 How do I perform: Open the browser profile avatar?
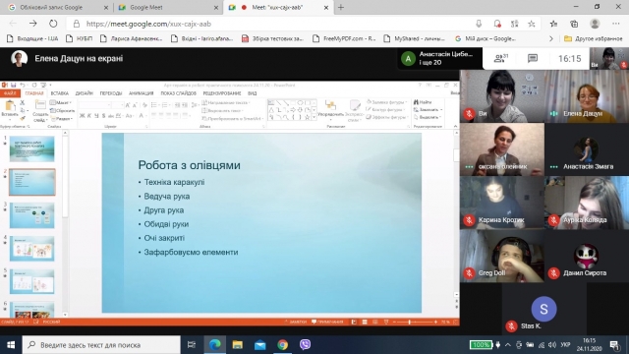(x=595, y=24)
